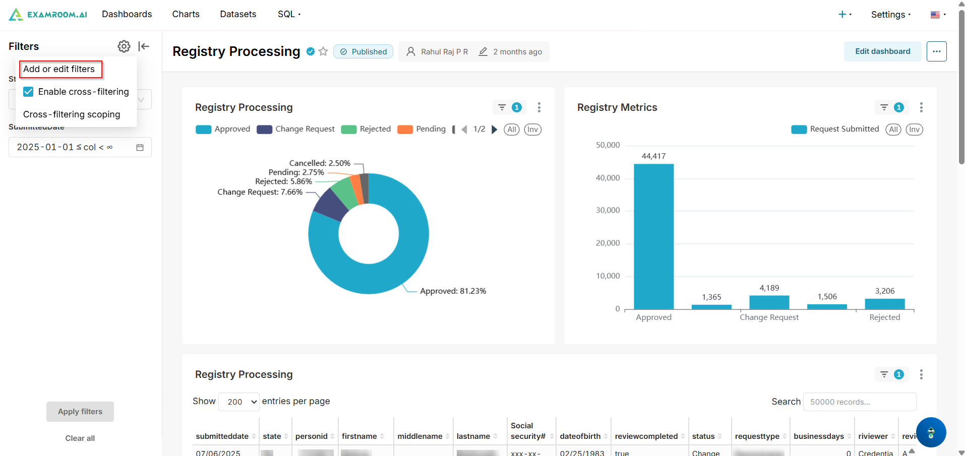Expand entries per page dropdown
The width and height of the screenshot is (965, 456).
(x=239, y=402)
